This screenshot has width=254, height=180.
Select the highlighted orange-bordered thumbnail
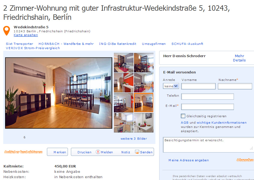[x=144, y=103]
